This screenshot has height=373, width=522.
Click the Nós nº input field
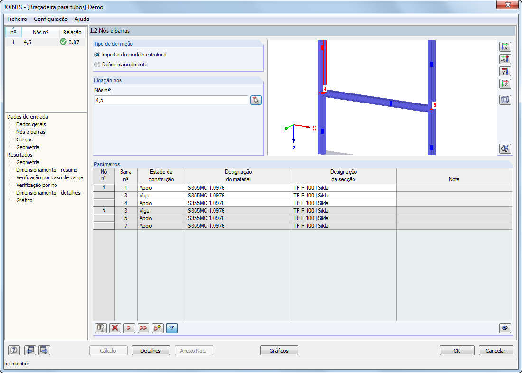click(x=171, y=100)
